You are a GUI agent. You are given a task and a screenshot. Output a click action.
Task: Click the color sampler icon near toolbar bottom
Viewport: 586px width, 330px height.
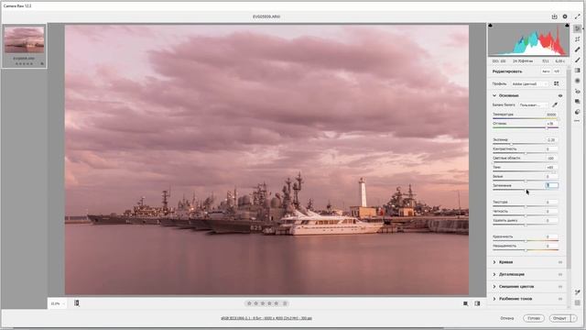tap(578, 292)
